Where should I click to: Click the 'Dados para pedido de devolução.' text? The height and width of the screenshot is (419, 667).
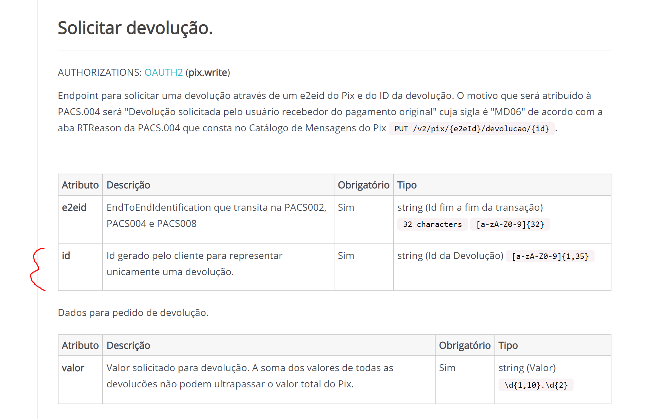click(x=133, y=313)
